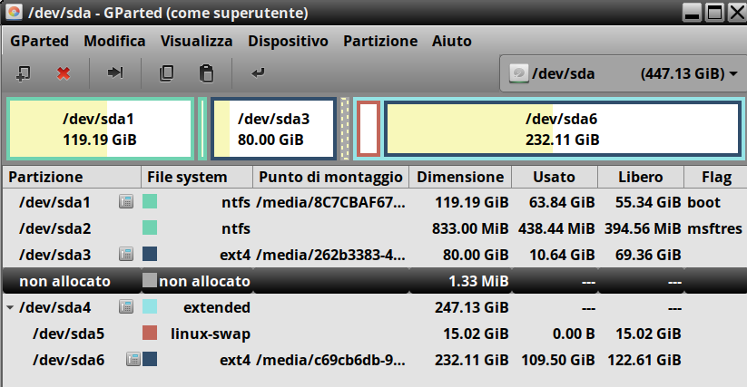The image size is (747, 387).
Task: Click the 69.36 GiB free value
Action: coord(648,256)
